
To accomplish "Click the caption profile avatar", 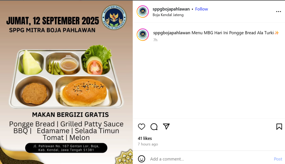I will [x=143, y=35].
